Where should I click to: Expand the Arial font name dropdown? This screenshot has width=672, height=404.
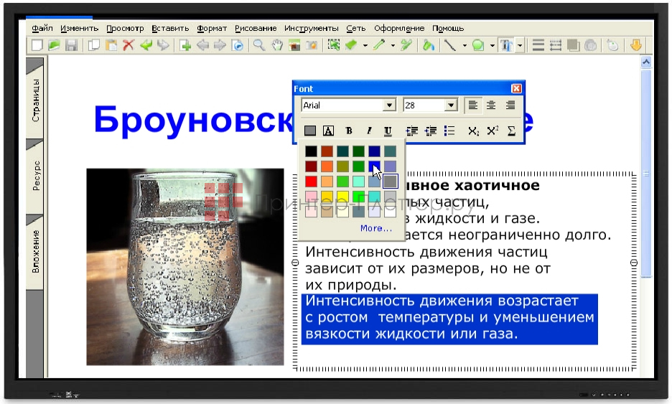(x=389, y=105)
